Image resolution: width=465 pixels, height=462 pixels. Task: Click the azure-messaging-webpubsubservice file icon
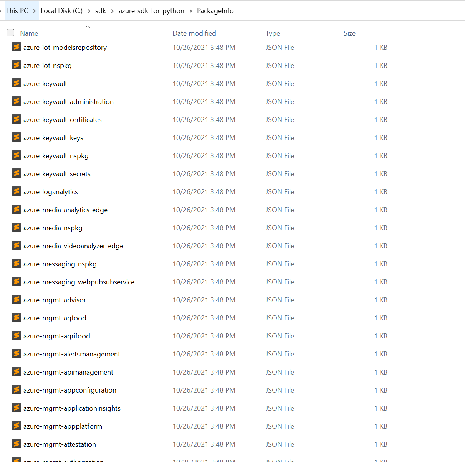[x=17, y=281]
